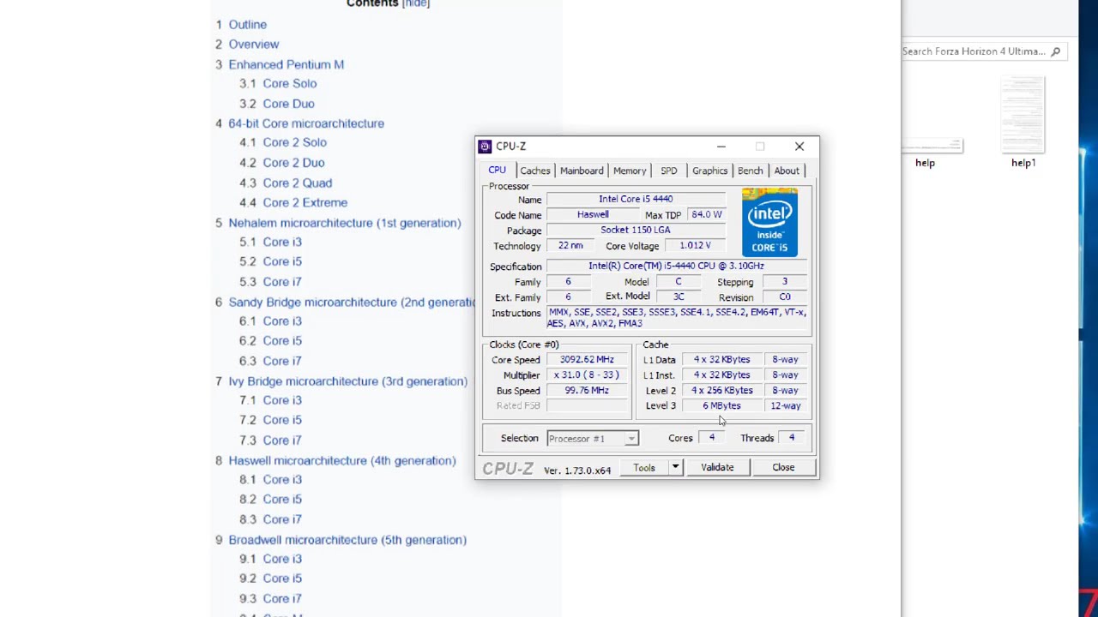Minimize the CPU-Z window

tap(721, 147)
